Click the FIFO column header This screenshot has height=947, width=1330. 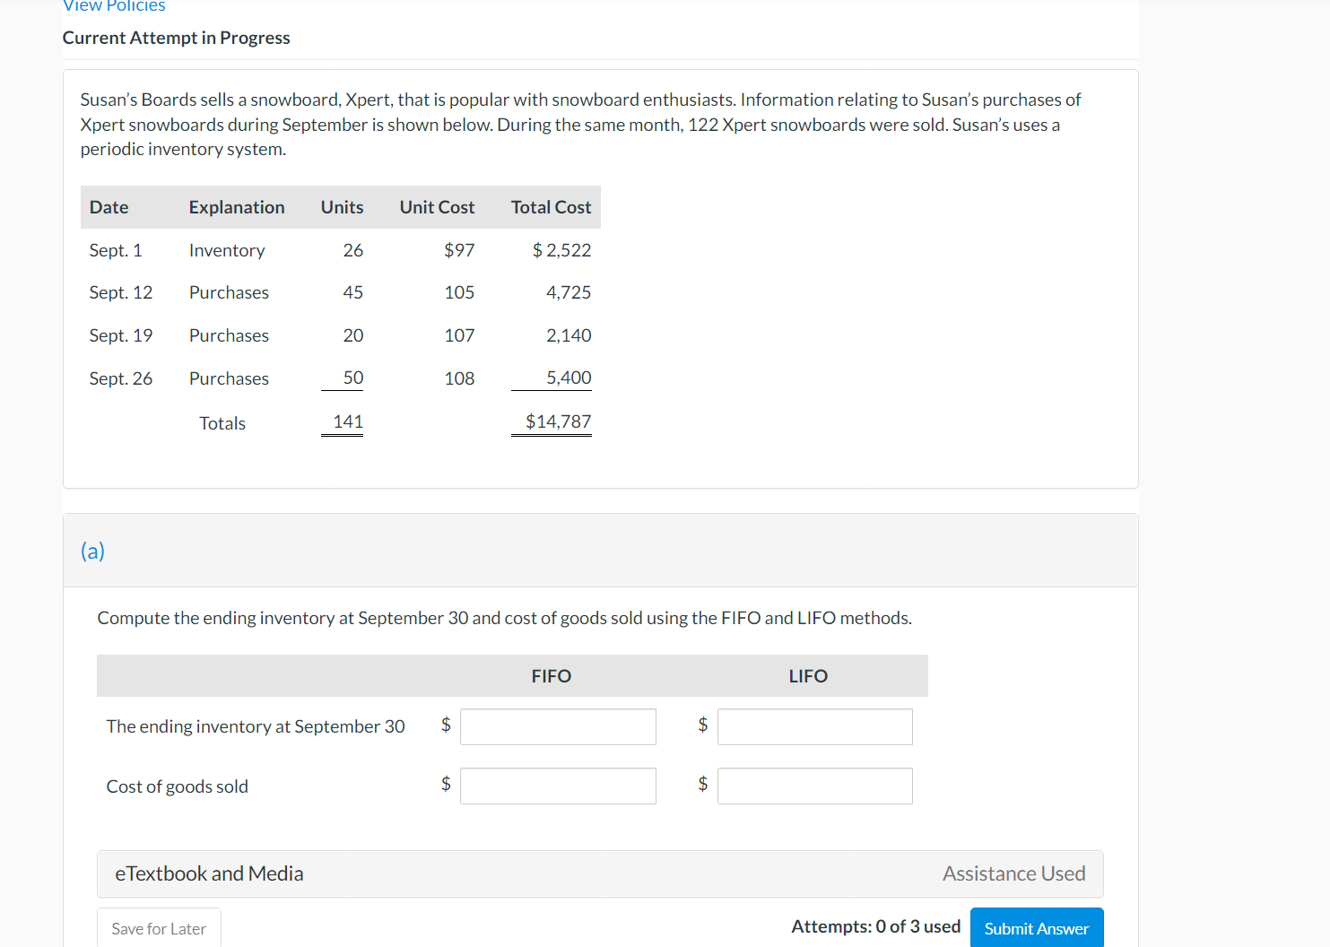551,675
